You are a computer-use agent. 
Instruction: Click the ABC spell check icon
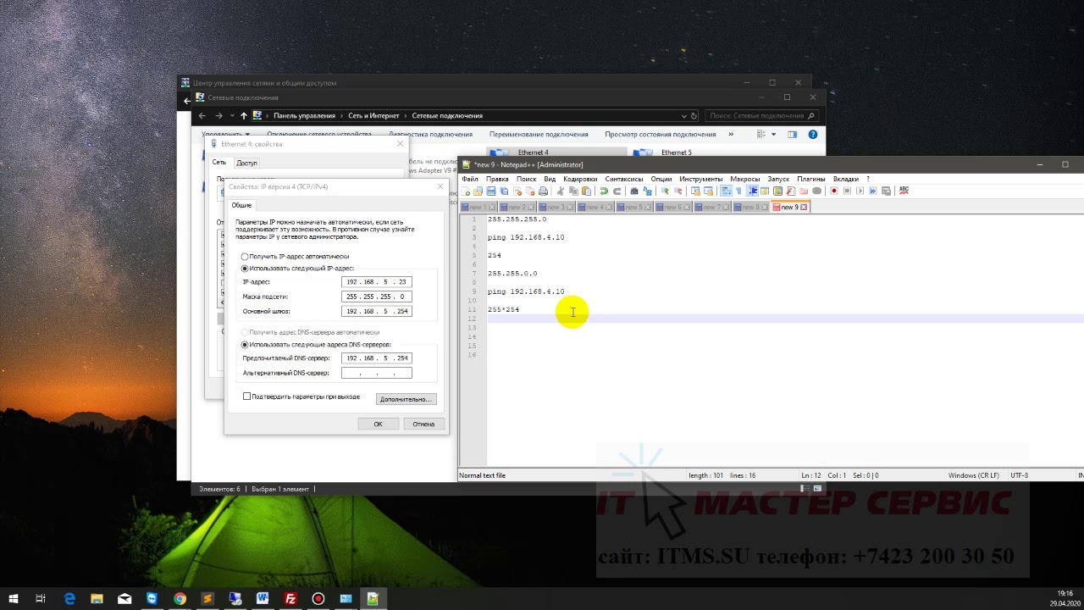(904, 191)
